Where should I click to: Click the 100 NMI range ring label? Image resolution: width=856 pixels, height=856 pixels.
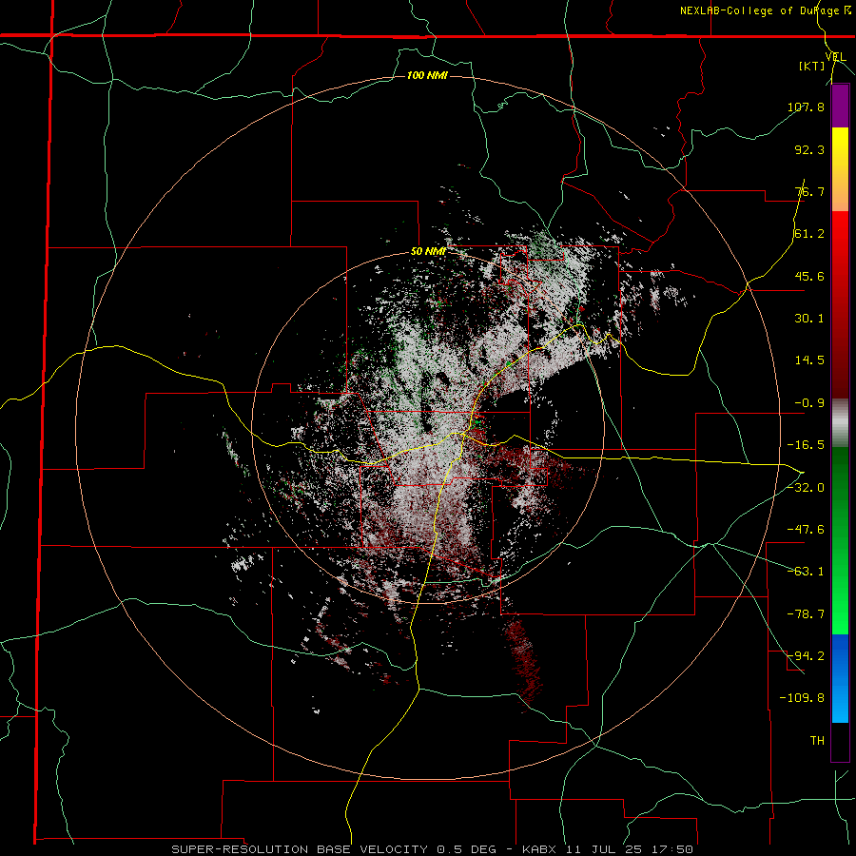[x=427, y=75]
